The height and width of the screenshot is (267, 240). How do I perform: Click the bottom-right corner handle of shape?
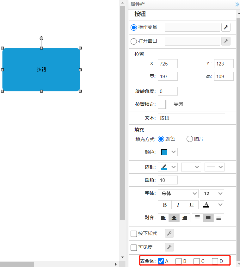[80, 91]
